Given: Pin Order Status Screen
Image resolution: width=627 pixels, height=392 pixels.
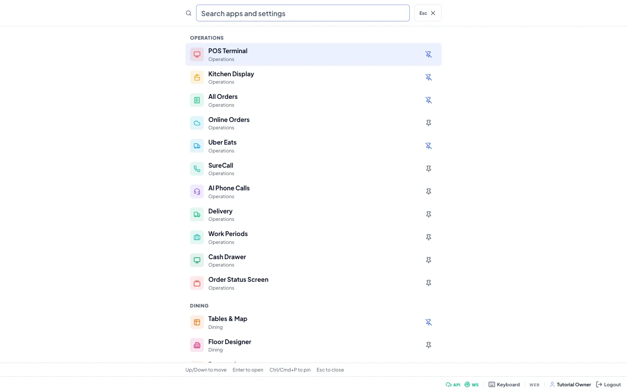Looking at the screenshot, I should 428,283.
